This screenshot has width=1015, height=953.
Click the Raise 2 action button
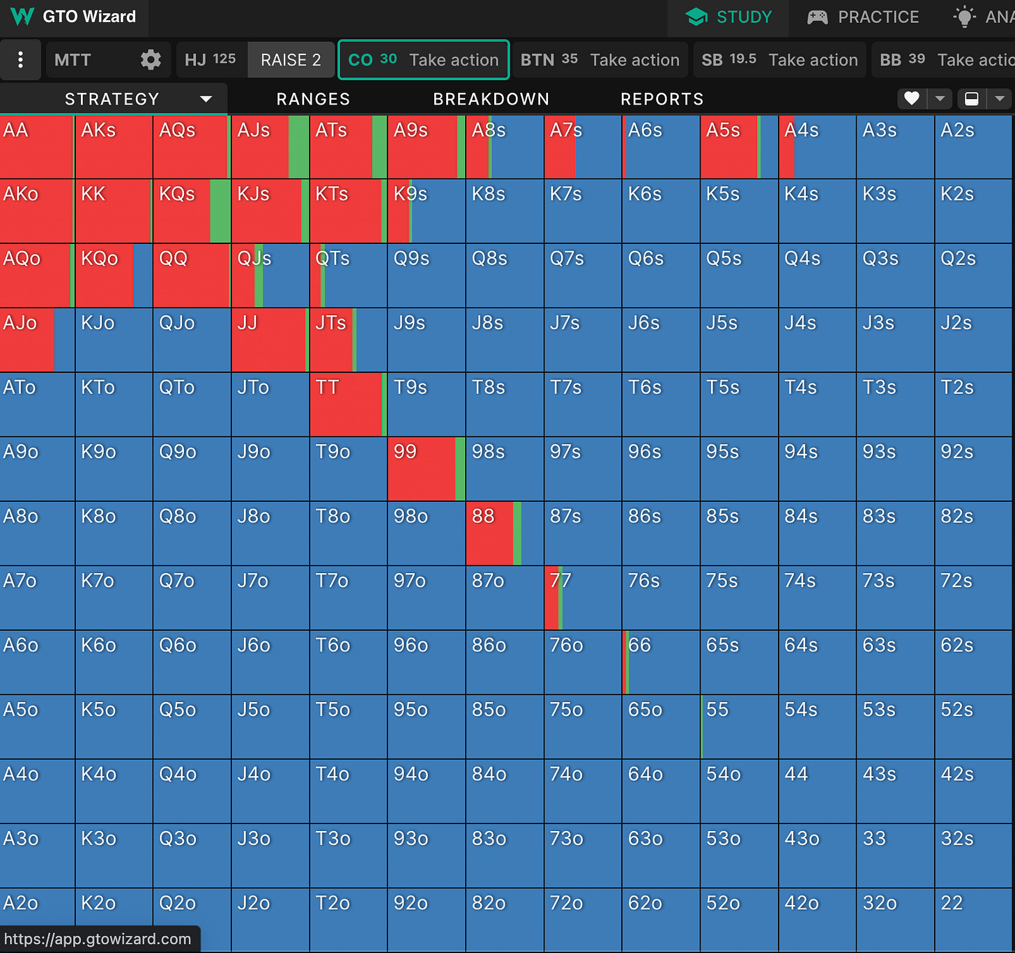click(x=291, y=60)
